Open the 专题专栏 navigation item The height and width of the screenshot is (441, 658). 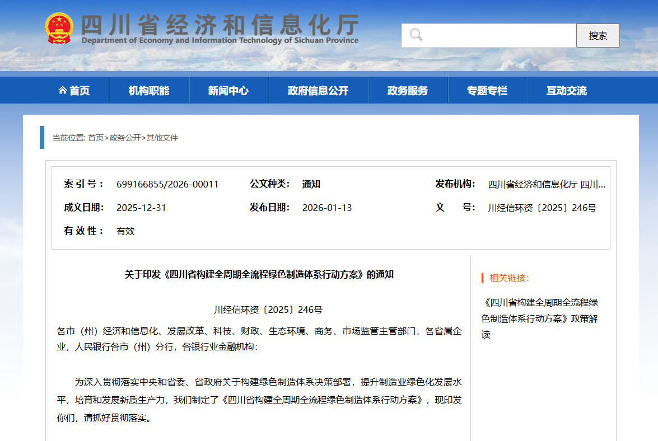point(487,91)
